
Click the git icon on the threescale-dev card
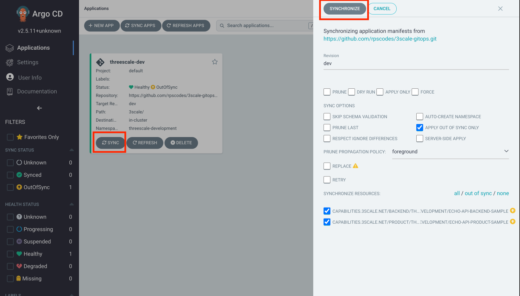100,62
